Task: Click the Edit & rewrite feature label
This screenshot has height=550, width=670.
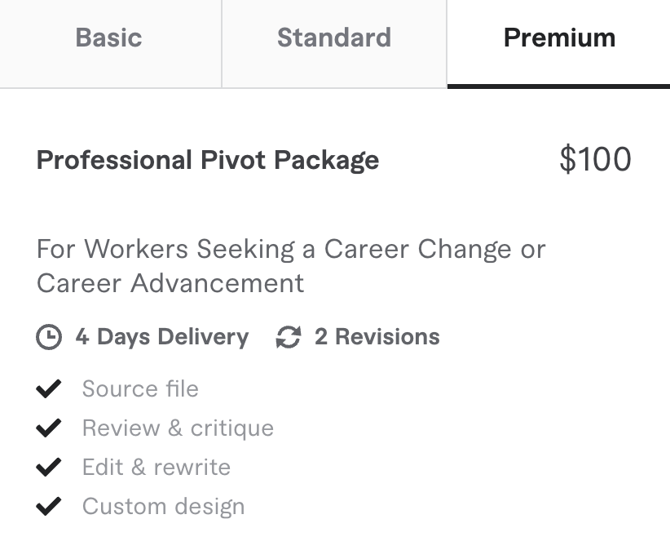Action: (156, 467)
